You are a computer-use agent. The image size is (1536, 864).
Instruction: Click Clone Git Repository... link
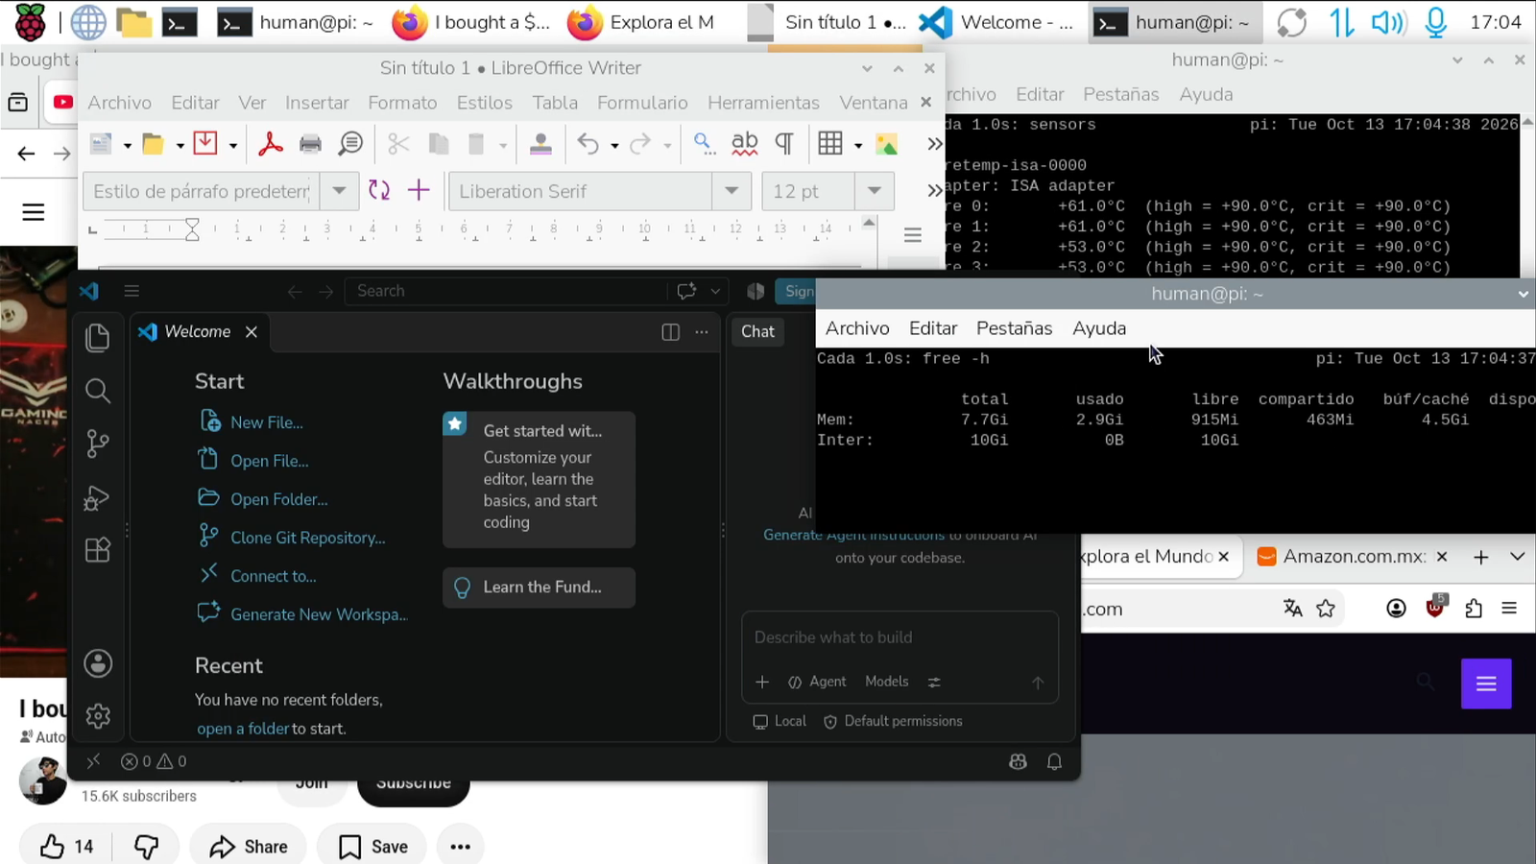(x=307, y=538)
